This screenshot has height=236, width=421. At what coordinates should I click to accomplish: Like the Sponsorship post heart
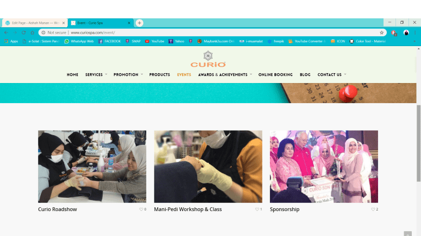coord(373,209)
